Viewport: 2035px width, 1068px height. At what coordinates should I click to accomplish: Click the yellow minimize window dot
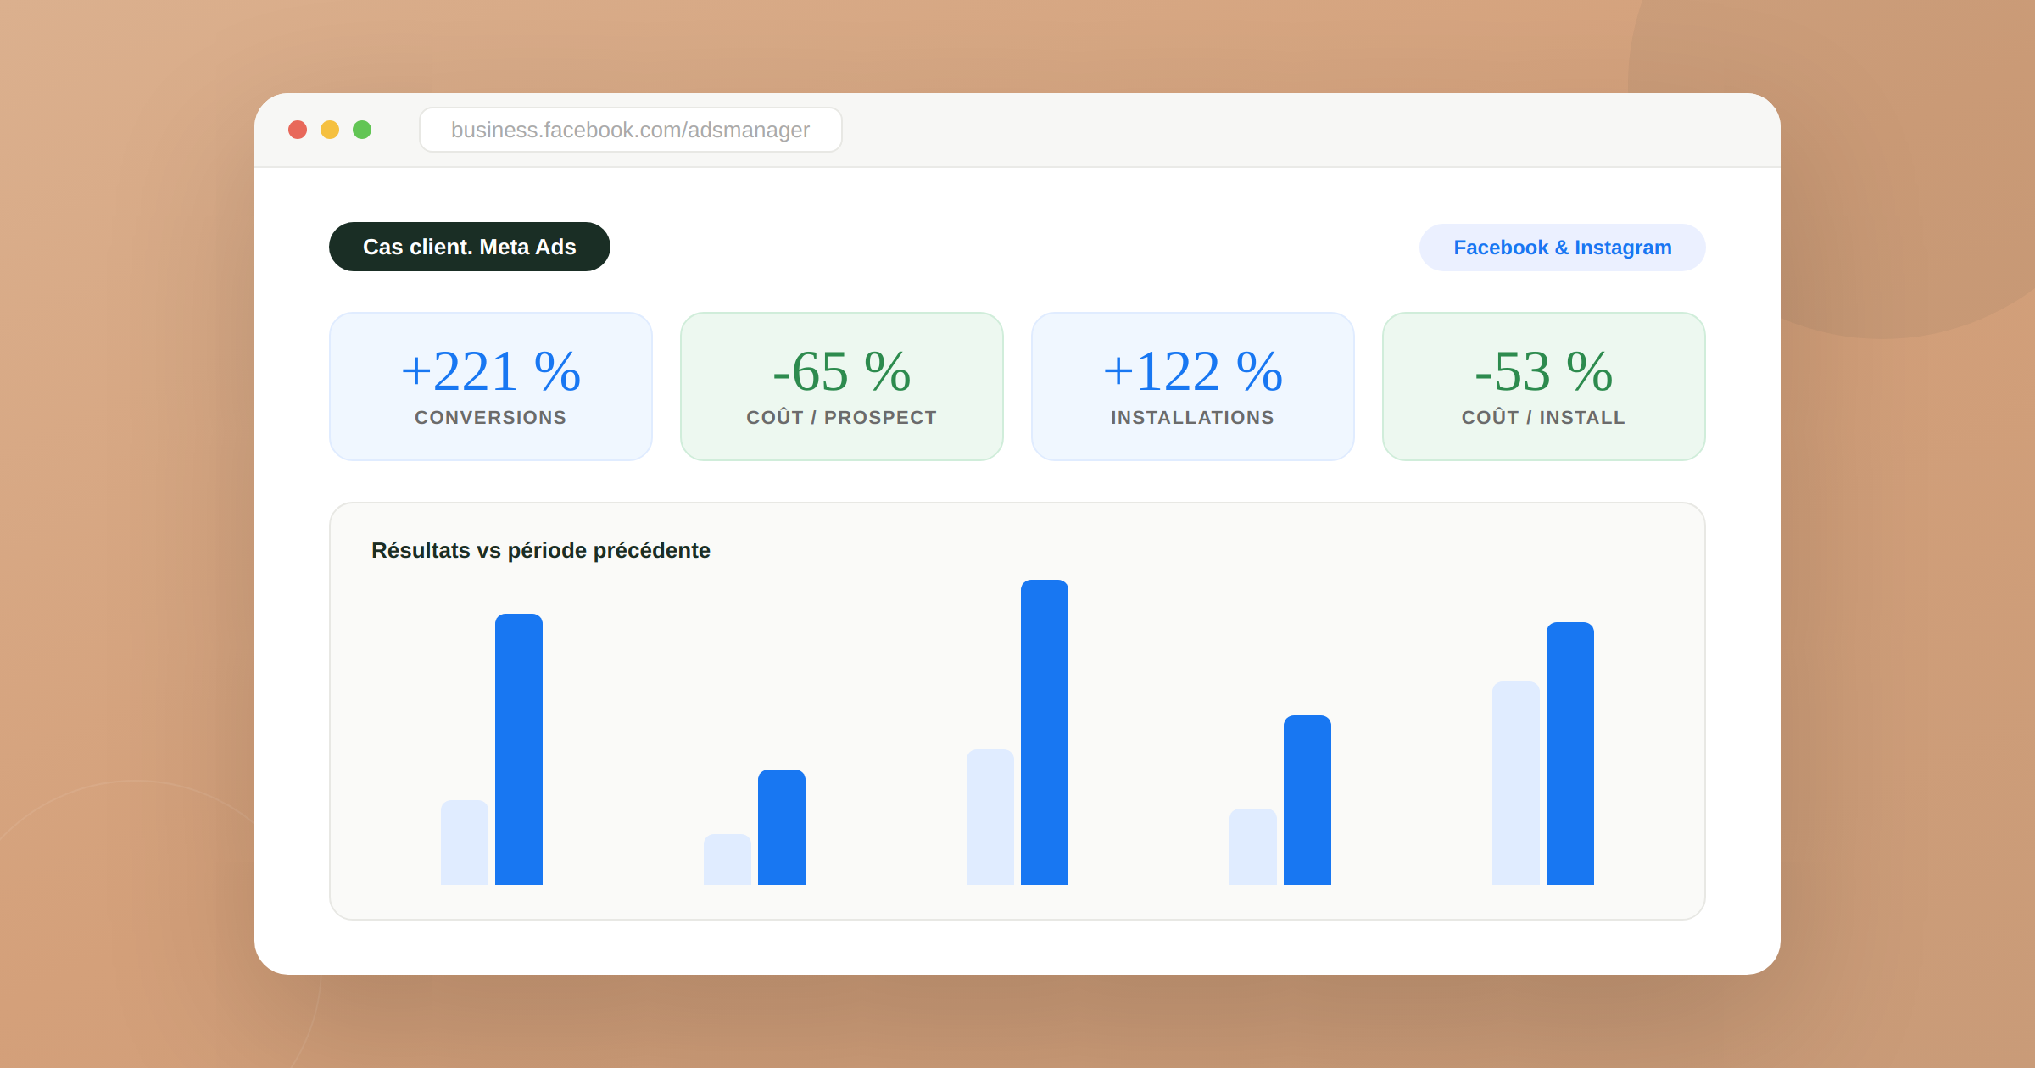[x=330, y=130]
